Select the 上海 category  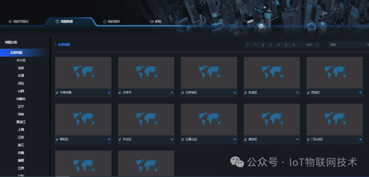pyautogui.click(x=21, y=130)
